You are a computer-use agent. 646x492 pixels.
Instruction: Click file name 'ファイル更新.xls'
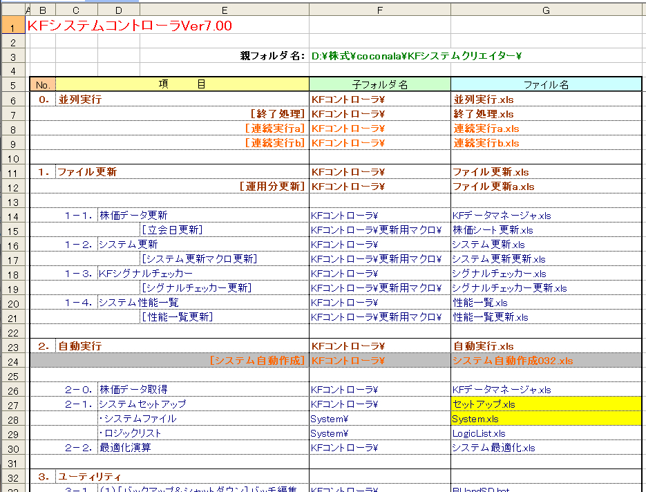[x=491, y=172]
